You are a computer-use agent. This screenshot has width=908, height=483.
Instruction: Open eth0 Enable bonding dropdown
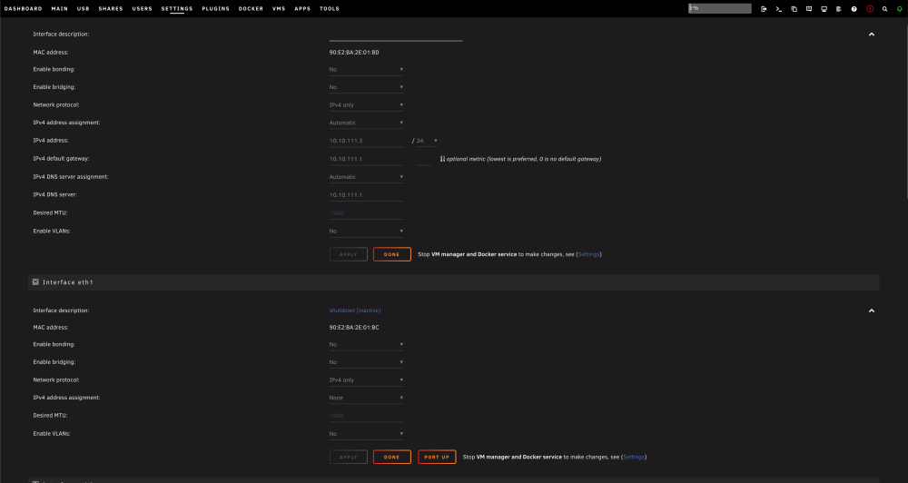(366, 70)
